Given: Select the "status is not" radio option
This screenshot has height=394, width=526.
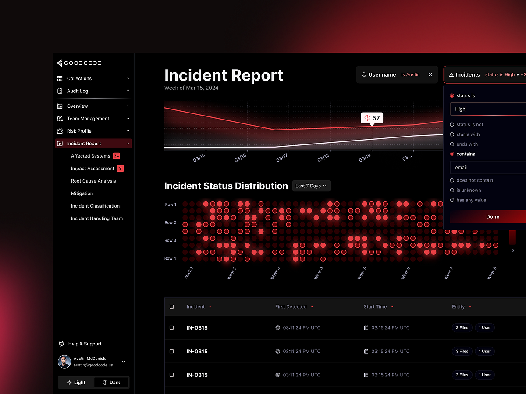Looking at the screenshot, I should (452, 125).
